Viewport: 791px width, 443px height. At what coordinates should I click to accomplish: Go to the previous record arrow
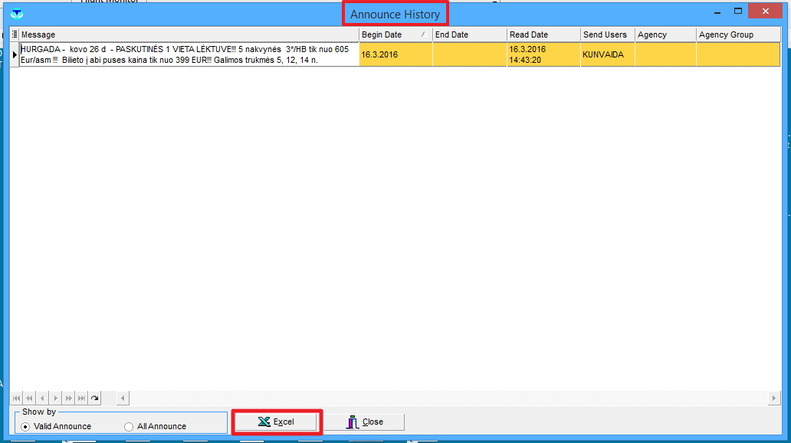pos(42,399)
